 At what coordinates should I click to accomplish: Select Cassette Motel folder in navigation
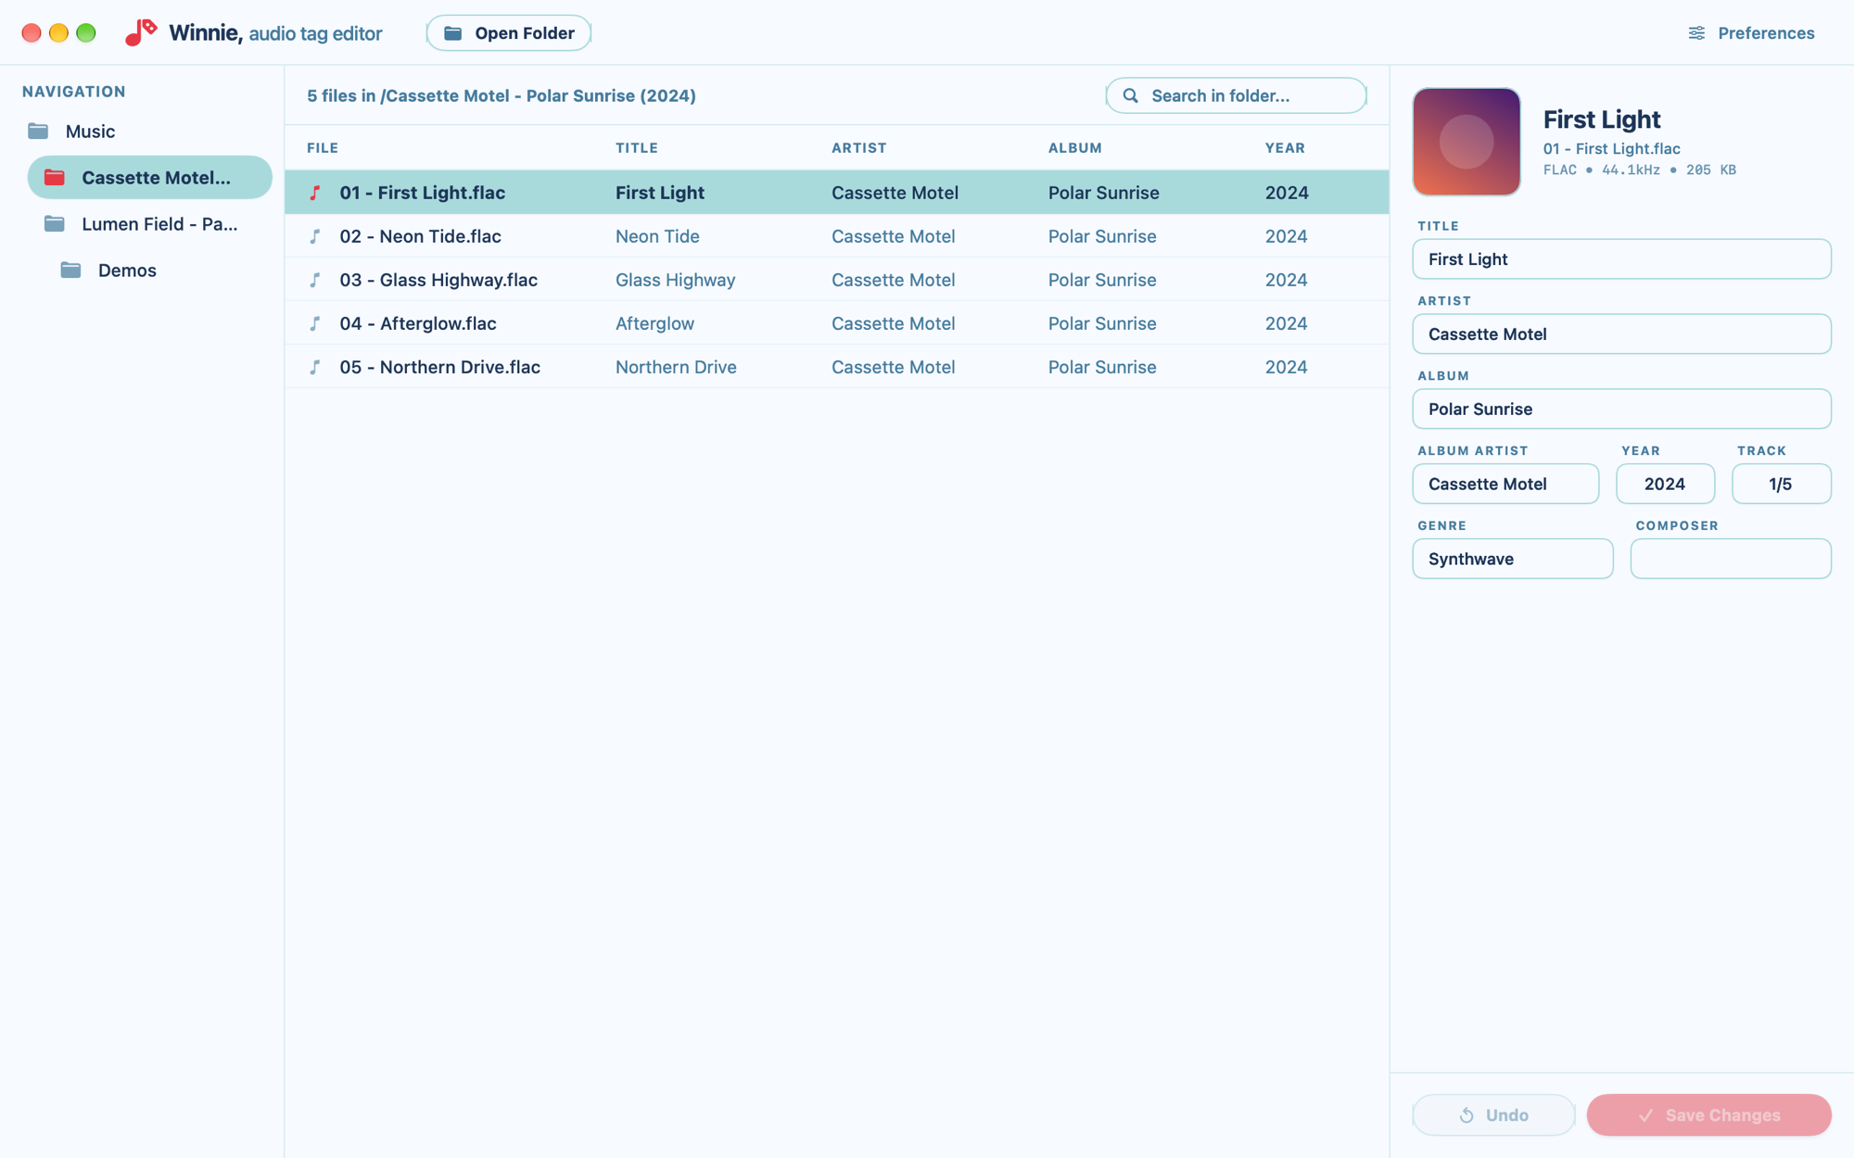(149, 177)
